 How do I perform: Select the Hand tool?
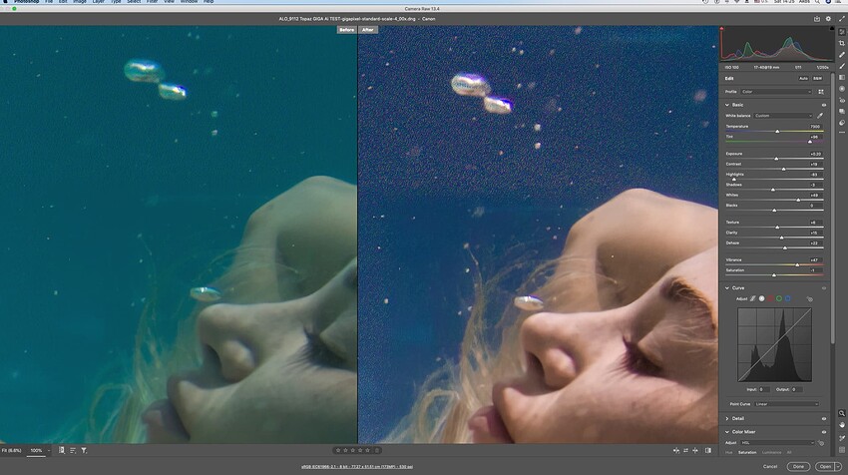coord(842,424)
